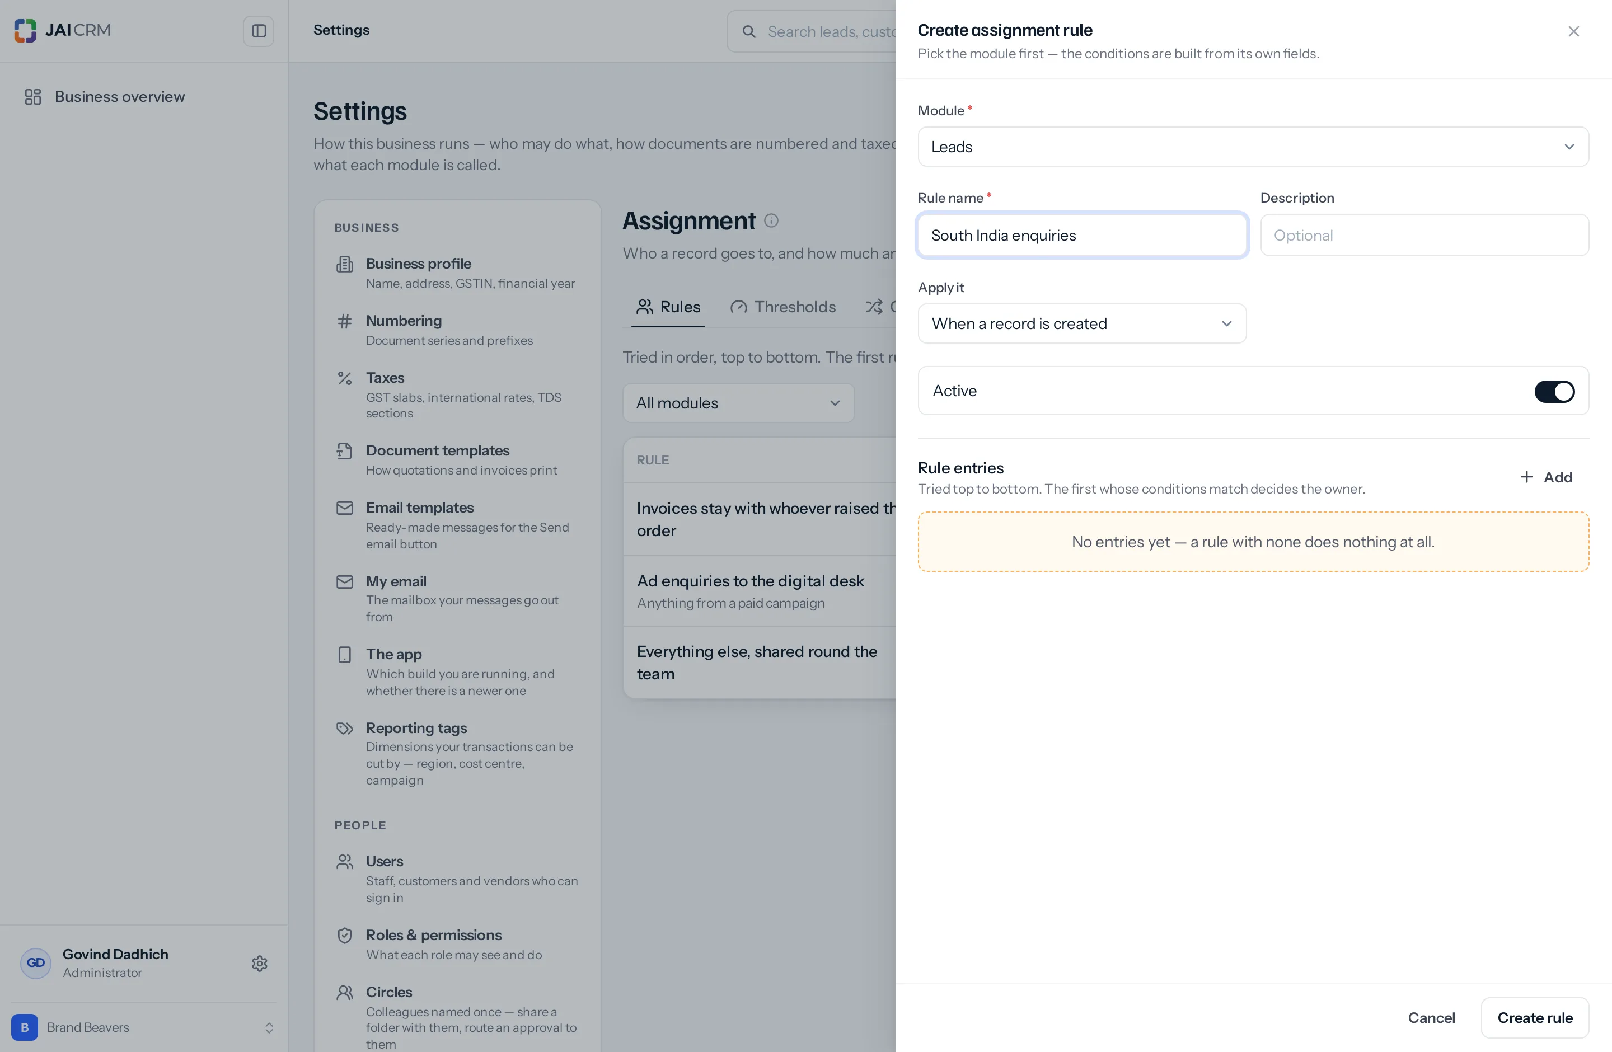Open Business overview grid icon
This screenshot has width=1612, height=1052.
(x=33, y=97)
